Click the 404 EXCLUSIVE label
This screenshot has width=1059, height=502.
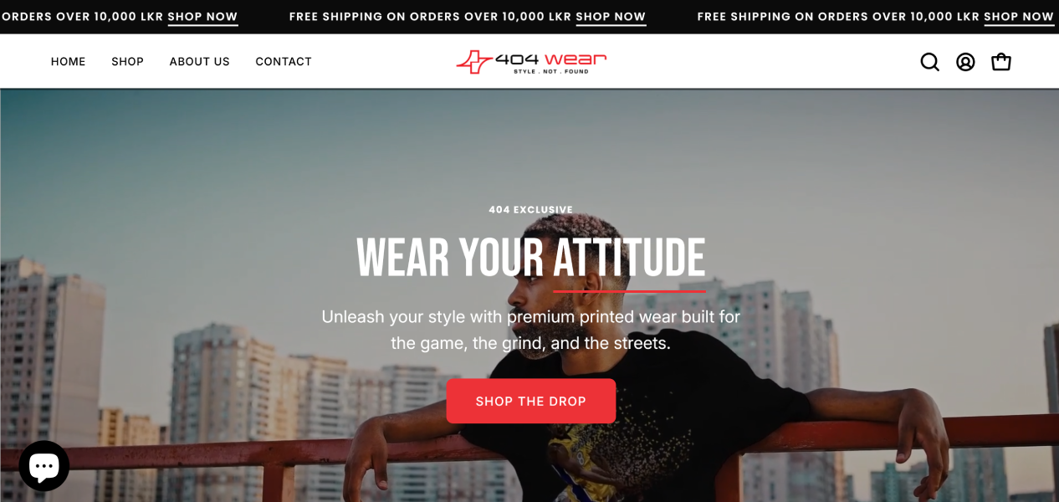point(531,210)
